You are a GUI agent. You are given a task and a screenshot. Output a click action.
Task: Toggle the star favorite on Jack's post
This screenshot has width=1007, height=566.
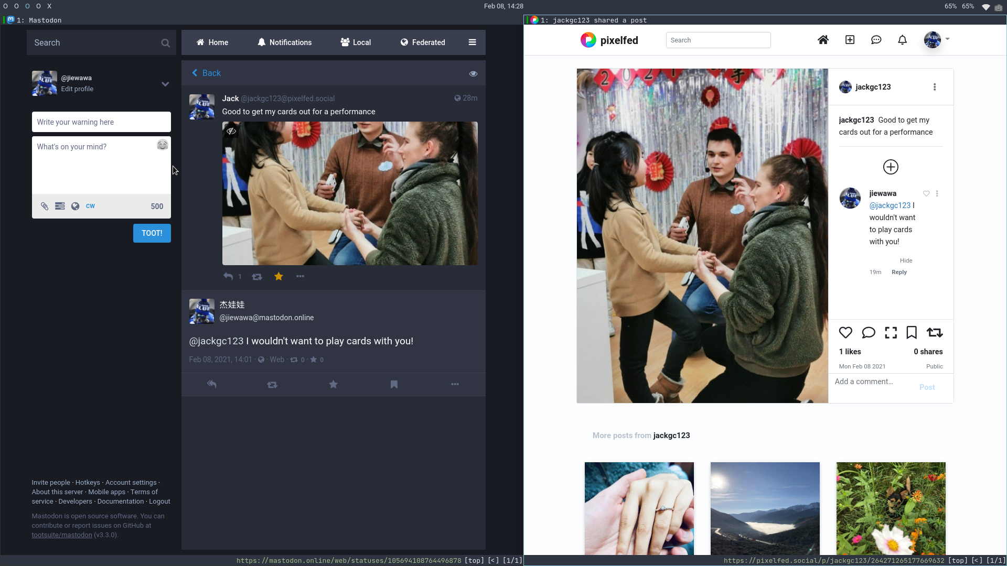(278, 276)
